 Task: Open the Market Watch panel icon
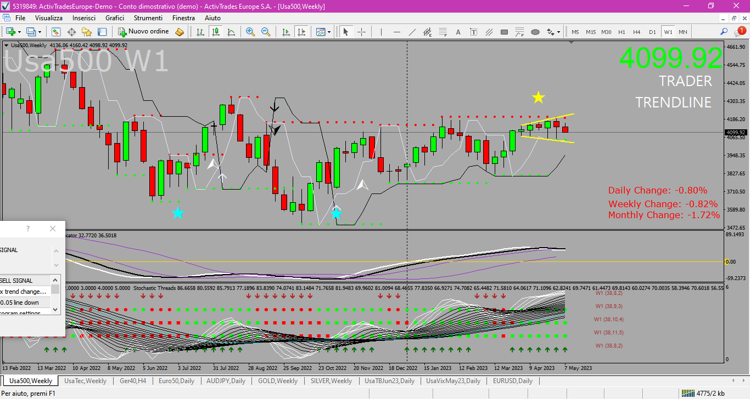click(x=56, y=32)
